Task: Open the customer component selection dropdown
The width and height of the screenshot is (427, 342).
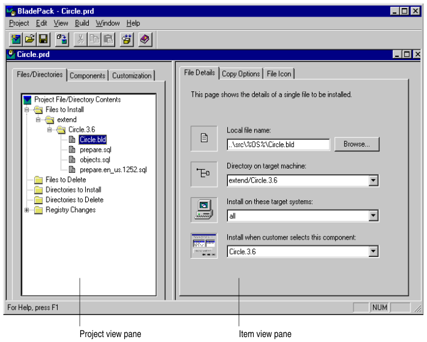Action: click(x=373, y=252)
